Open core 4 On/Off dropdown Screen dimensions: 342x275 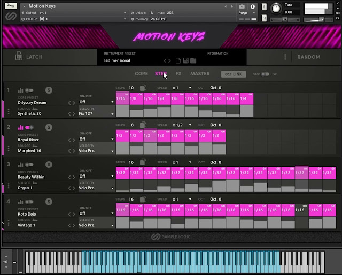pyautogui.click(x=96, y=213)
